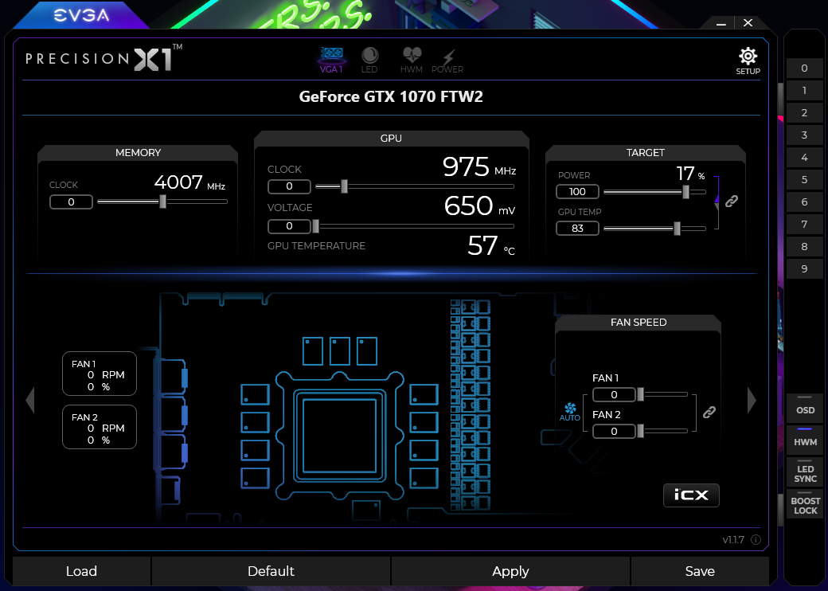Viewport: 828px width, 591px height.
Task: Minimize the Precision X1 window
Action: (x=721, y=23)
